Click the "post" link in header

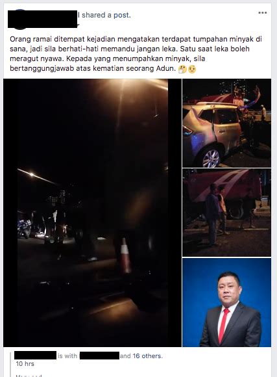pyautogui.click(x=122, y=15)
